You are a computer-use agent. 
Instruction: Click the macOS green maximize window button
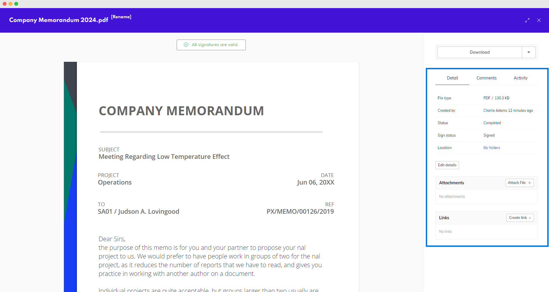click(16, 4)
